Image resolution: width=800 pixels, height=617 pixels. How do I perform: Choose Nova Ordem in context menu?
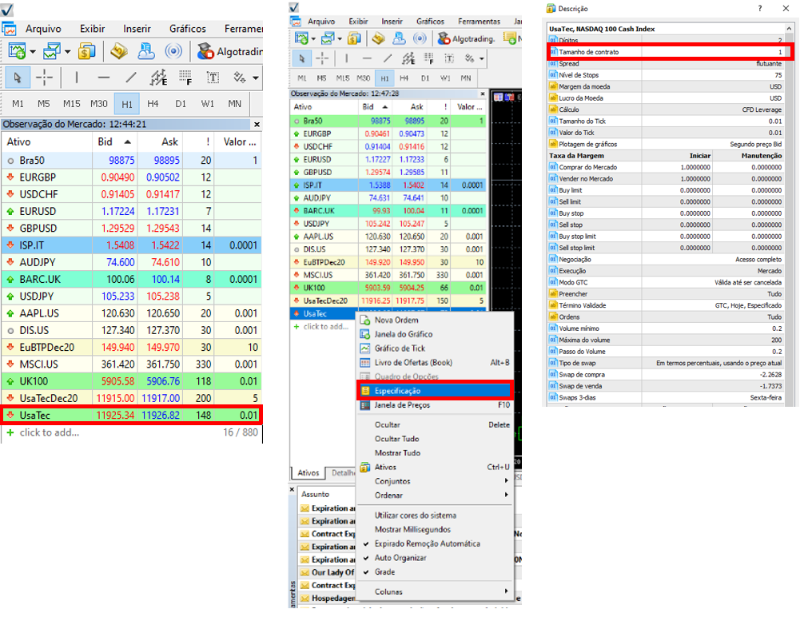point(436,320)
